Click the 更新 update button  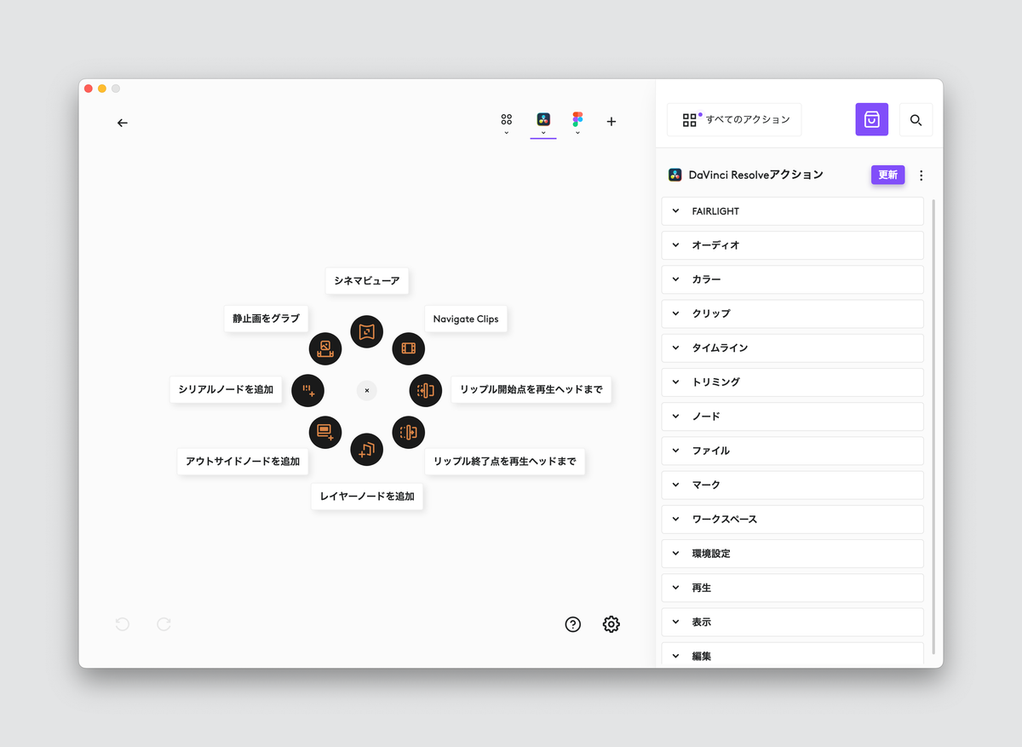[x=887, y=175]
